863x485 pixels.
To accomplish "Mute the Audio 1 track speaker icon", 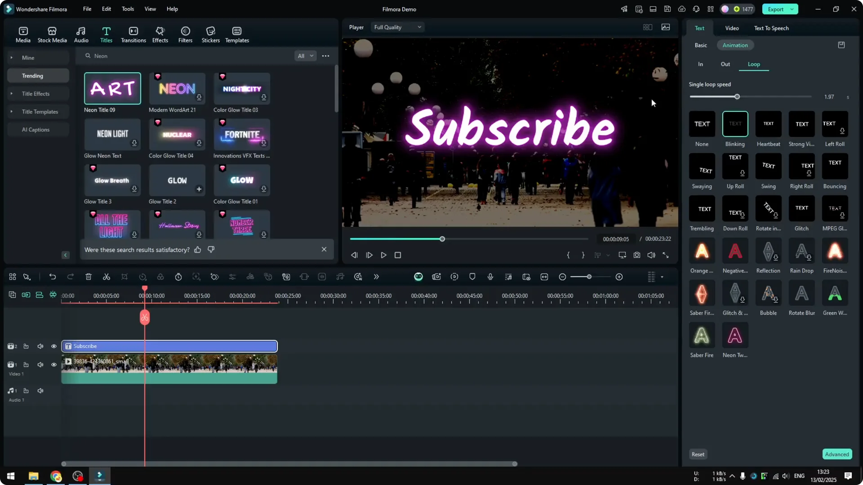I will click(x=40, y=391).
